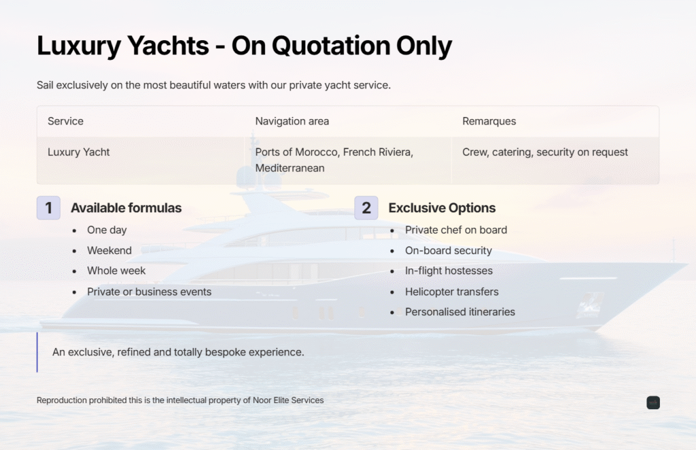696x450 pixels.
Task: Click 'Private chef on board' bullet
Action: (x=456, y=230)
